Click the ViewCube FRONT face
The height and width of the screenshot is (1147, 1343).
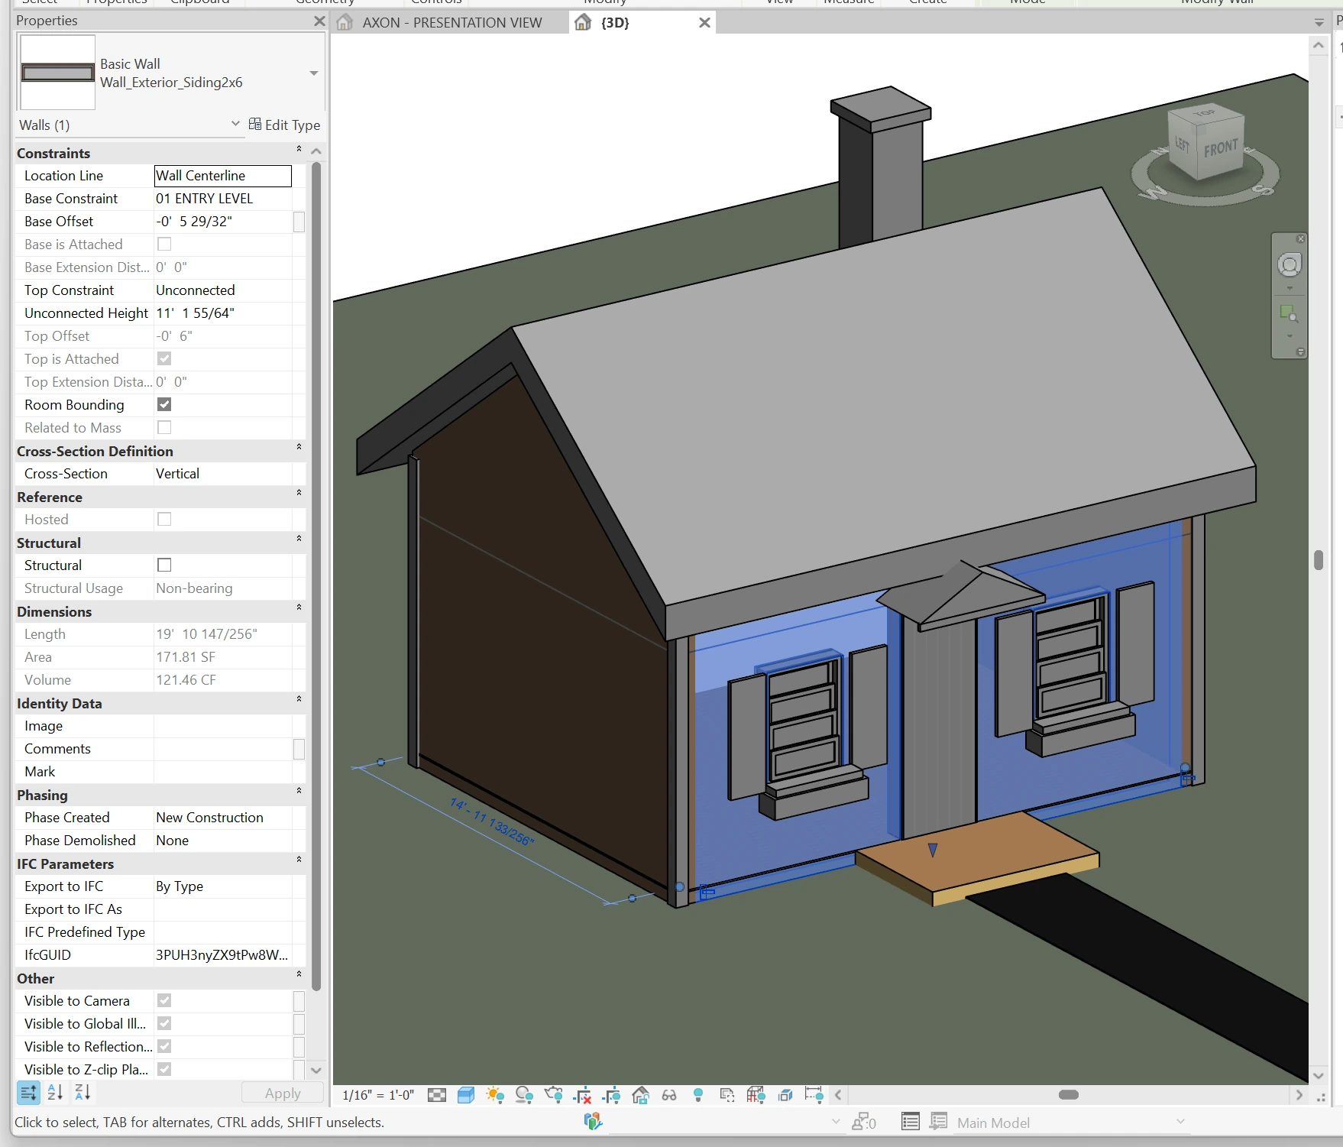1220,147
